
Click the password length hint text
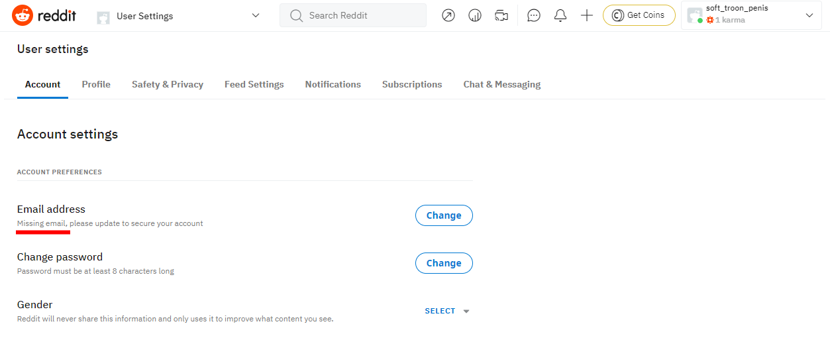[x=95, y=271]
